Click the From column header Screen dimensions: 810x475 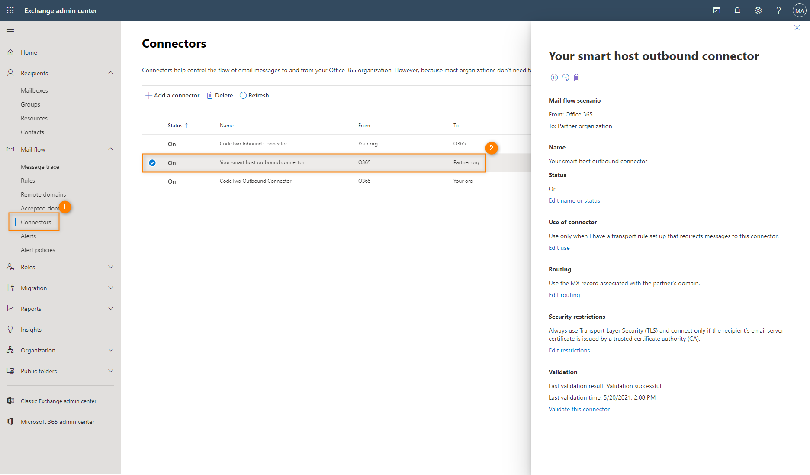point(364,126)
